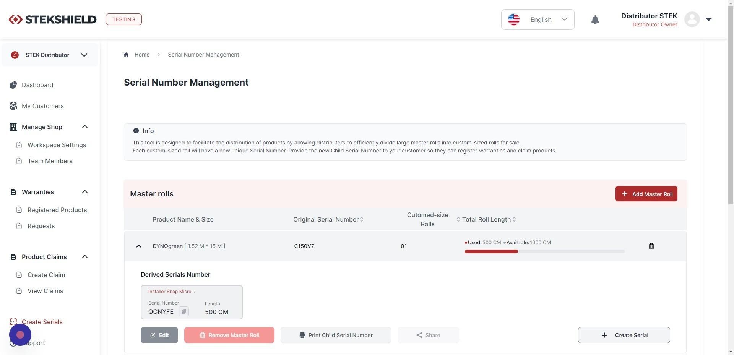Click the Cutomed-size Rolls column header
This screenshot has height=355, width=734.
427,219
